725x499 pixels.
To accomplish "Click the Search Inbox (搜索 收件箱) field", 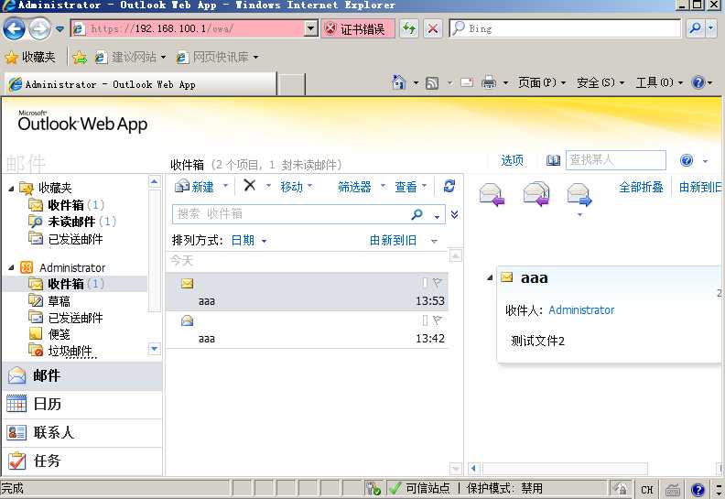I will pyautogui.click(x=291, y=214).
